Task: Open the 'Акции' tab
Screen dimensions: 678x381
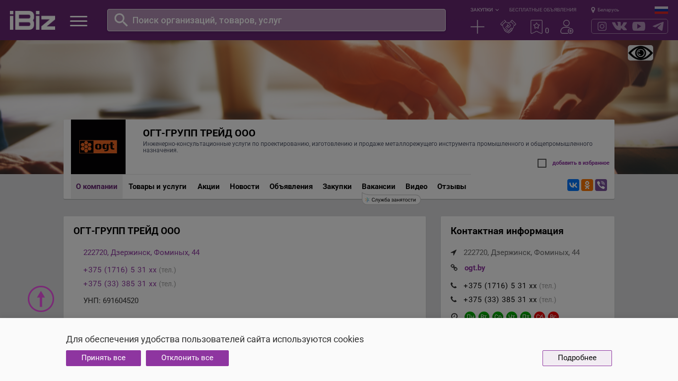Action: point(208,187)
